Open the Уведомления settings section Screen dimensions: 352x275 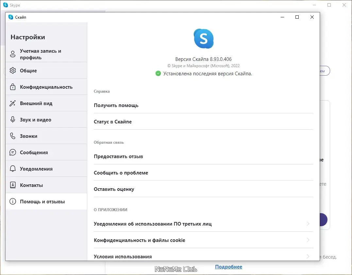pos(46,169)
